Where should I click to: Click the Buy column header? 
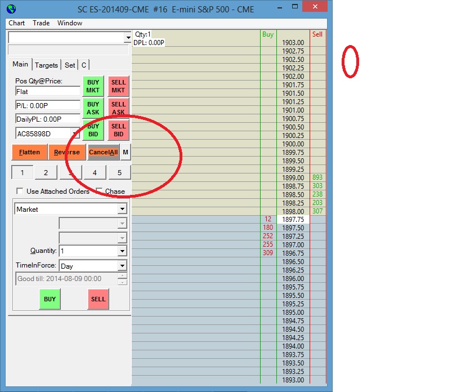click(268, 34)
